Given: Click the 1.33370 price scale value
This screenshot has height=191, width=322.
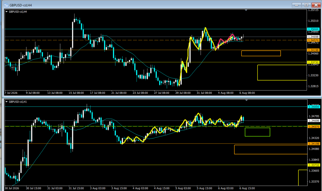Looking at the screenshot, I should tap(314, 182).
